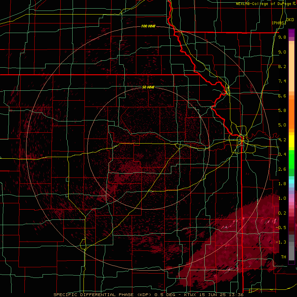Viewport: 297px width, 297px height.
Task: Click the Specific Differential Phase caption at bottom
Action: pos(148,295)
